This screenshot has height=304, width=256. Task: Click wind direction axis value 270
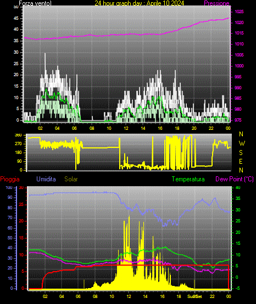tap(18, 144)
